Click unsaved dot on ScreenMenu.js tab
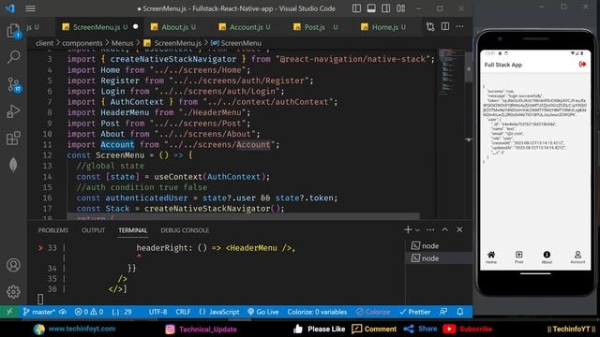Image resolution: width=600 pixels, height=337 pixels. click(x=135, y=27)
